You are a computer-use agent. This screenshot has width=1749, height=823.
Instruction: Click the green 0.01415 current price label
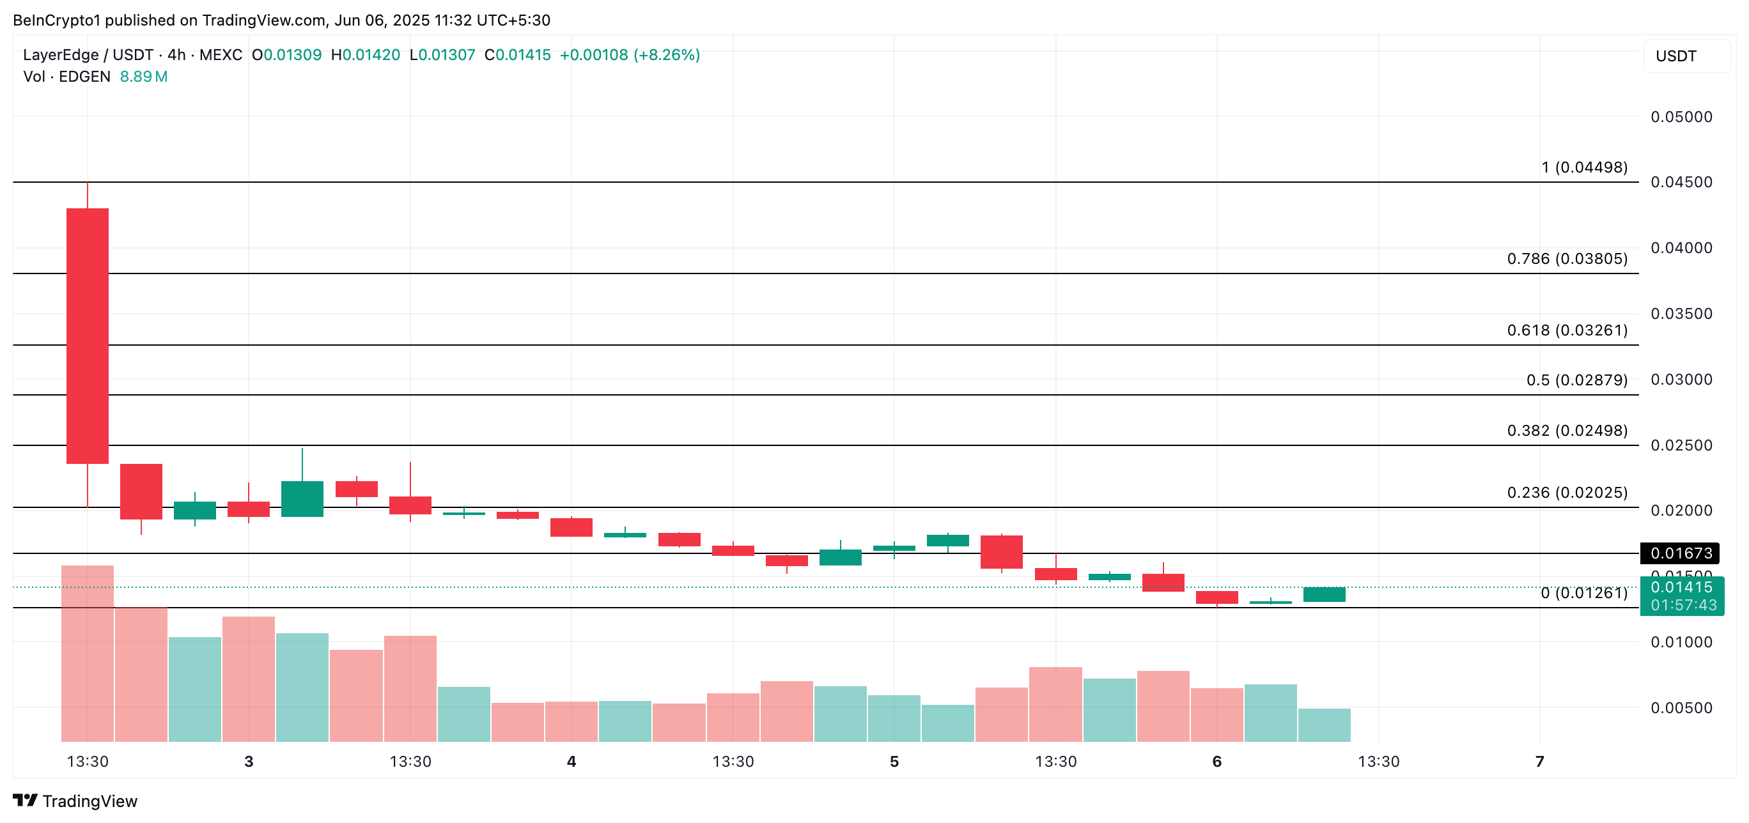pyautogui.click(x=1681, y=588)
